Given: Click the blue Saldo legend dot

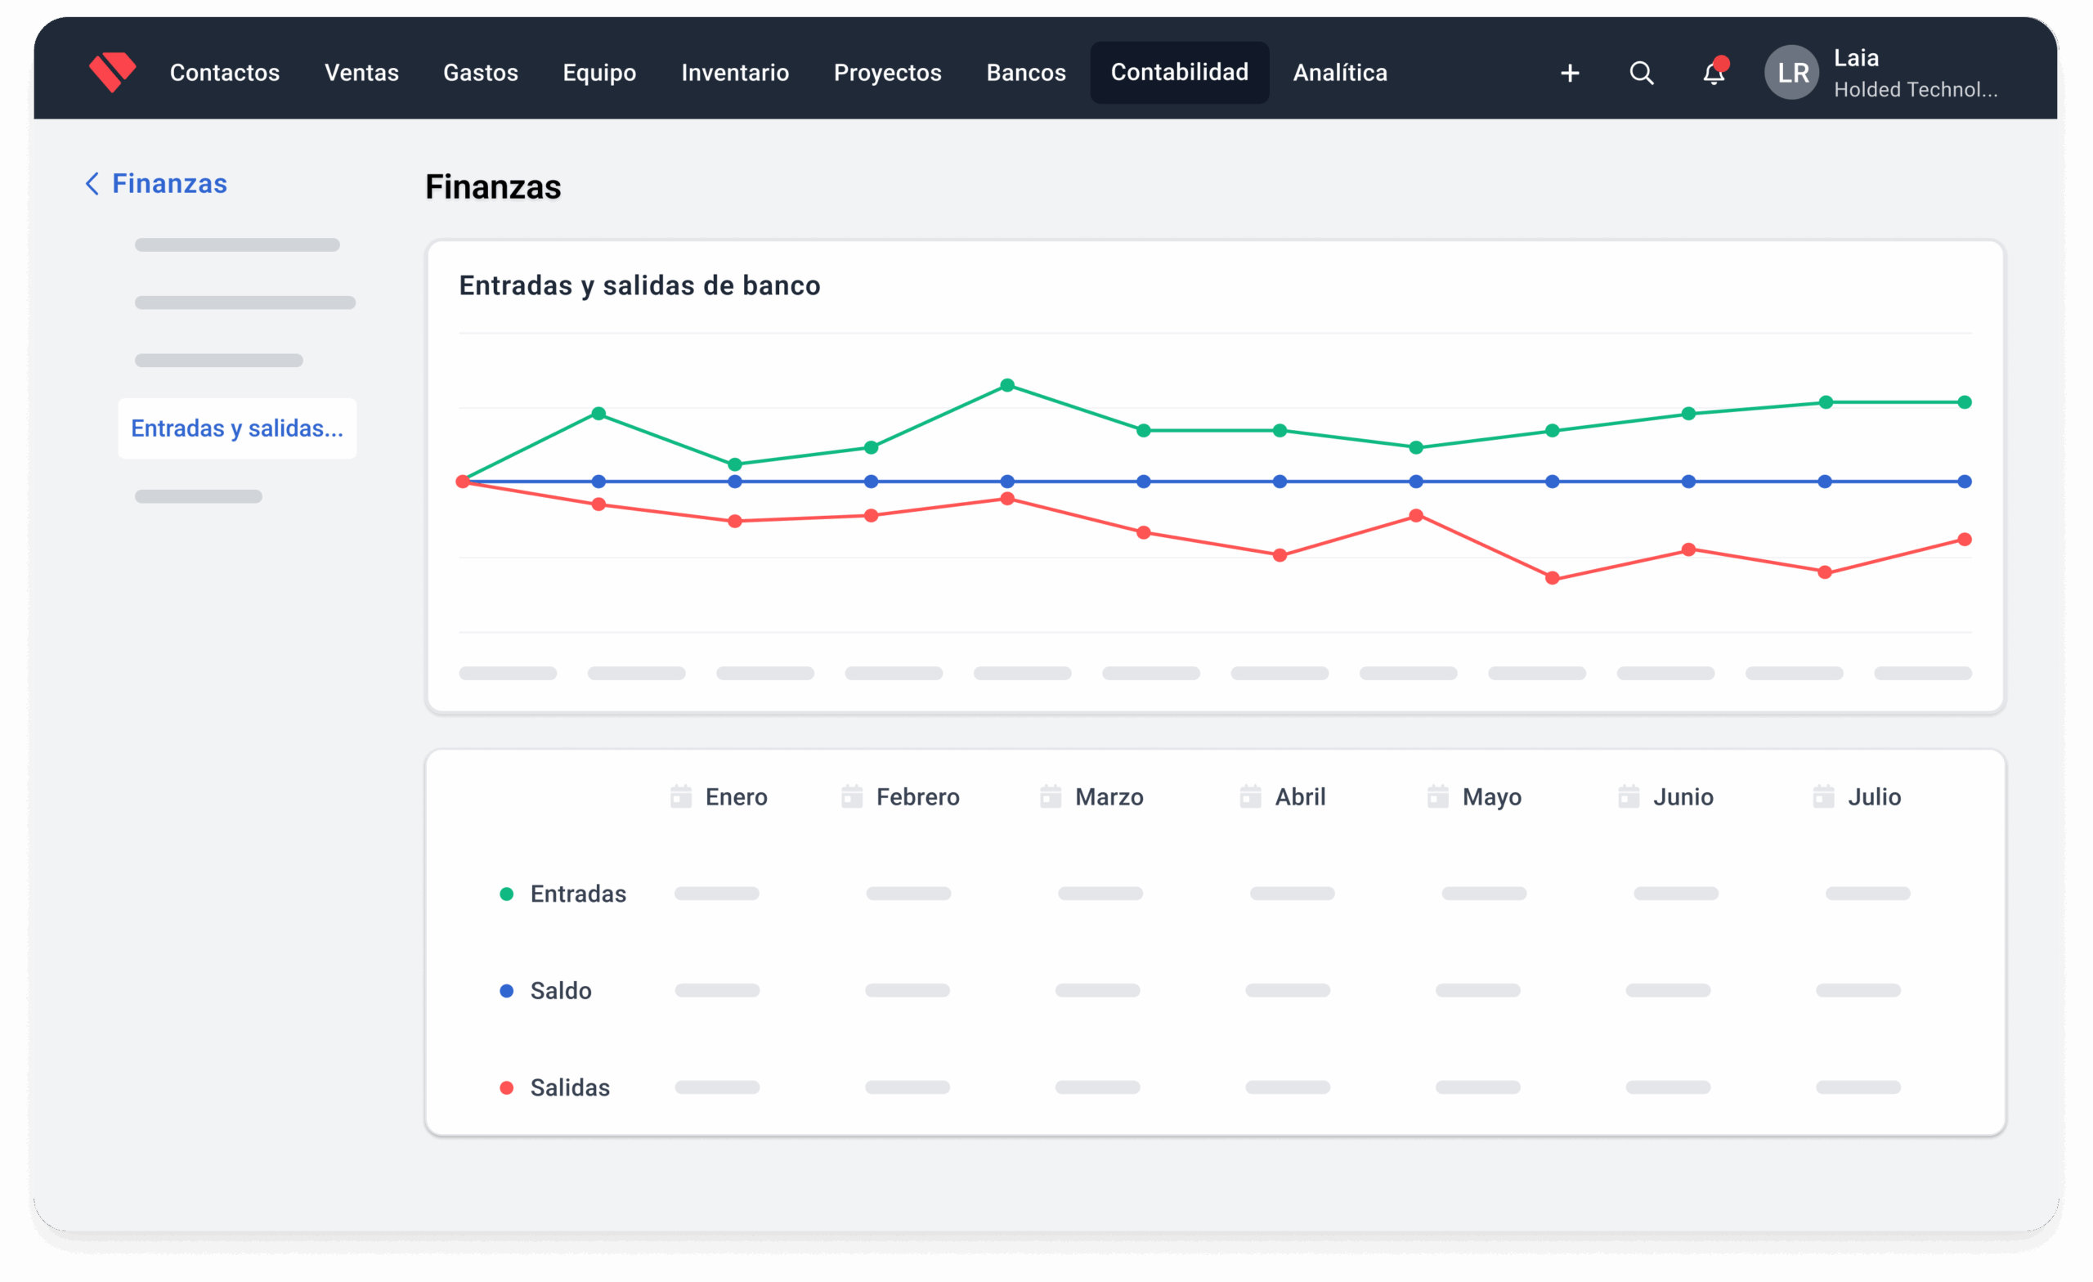Looking at the screenshot, I should [x=506, y=991].
